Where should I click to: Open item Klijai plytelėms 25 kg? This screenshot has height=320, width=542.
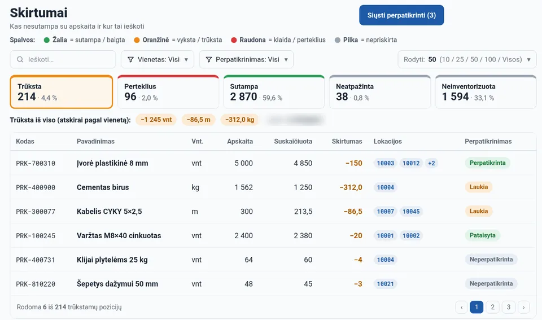[112, 260]
